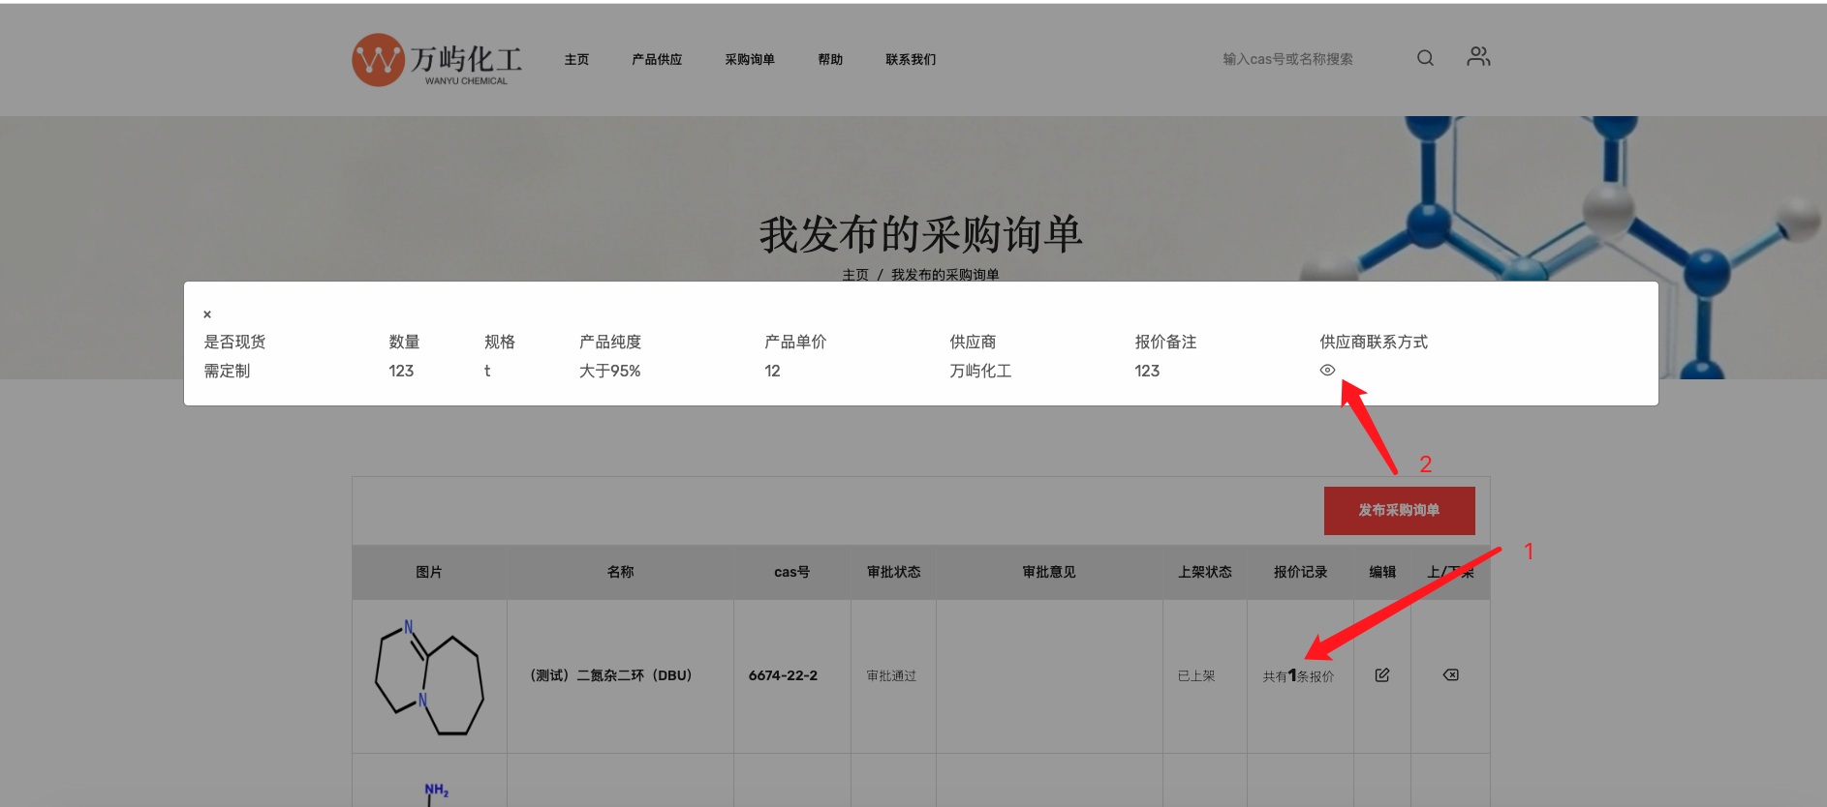The width and height of the screenshot is (1827, 807).
Task: Click the product name (测试) 二氮杂二环 (DBU)
Action: pos(611,675)
